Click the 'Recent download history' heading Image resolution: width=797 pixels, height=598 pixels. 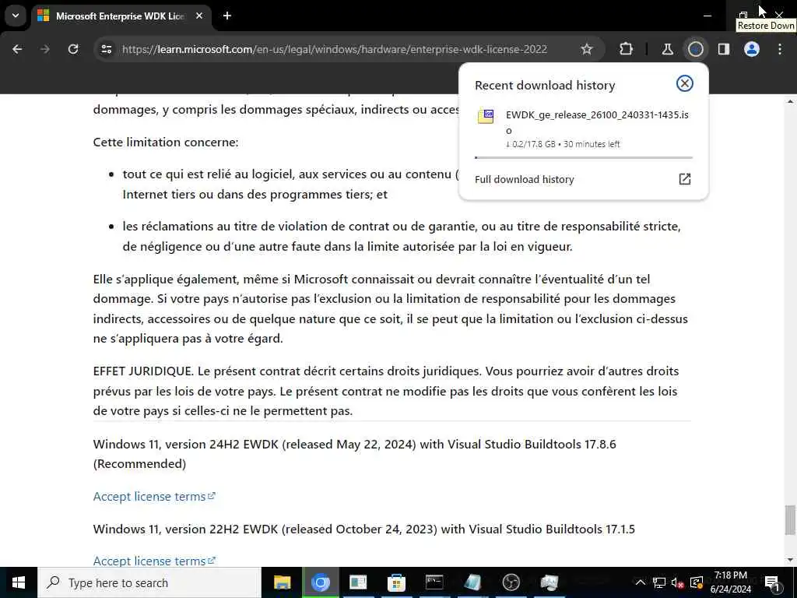(x=545, y=86)
